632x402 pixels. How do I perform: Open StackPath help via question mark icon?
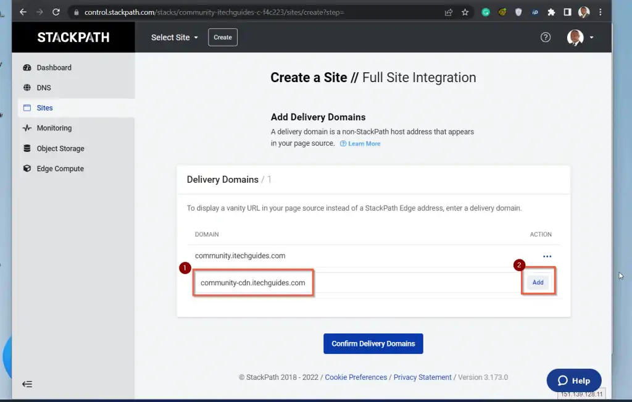[x=545, y=37]
